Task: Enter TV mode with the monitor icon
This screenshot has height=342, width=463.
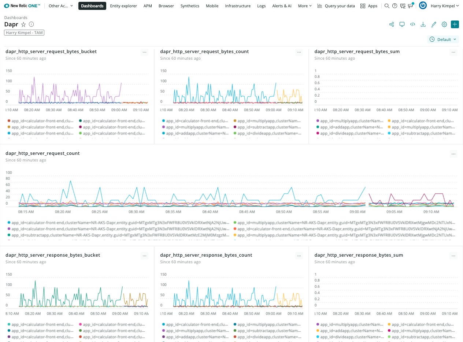Action: (402, 25)
